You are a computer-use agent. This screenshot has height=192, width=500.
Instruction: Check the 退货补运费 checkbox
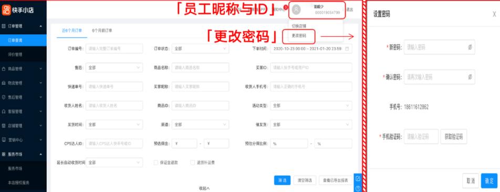coord(192,163)
